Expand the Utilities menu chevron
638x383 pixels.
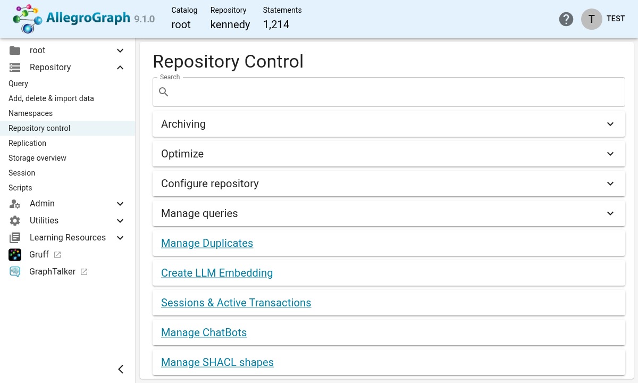[x=120, y=221]
